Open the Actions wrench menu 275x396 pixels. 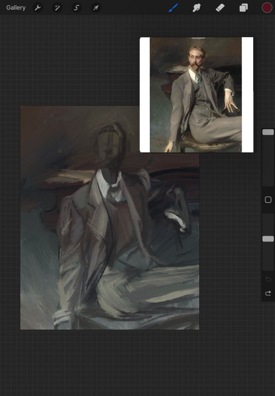[x=38, y=8]
